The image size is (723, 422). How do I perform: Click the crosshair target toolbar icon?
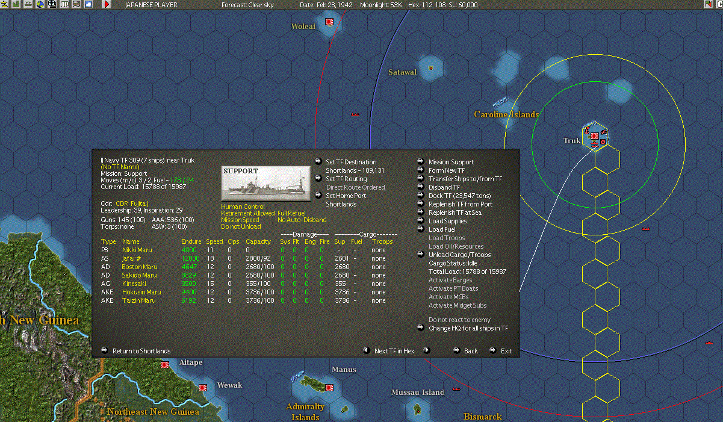(x=52, y=4)
